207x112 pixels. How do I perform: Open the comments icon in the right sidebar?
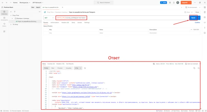205,17
